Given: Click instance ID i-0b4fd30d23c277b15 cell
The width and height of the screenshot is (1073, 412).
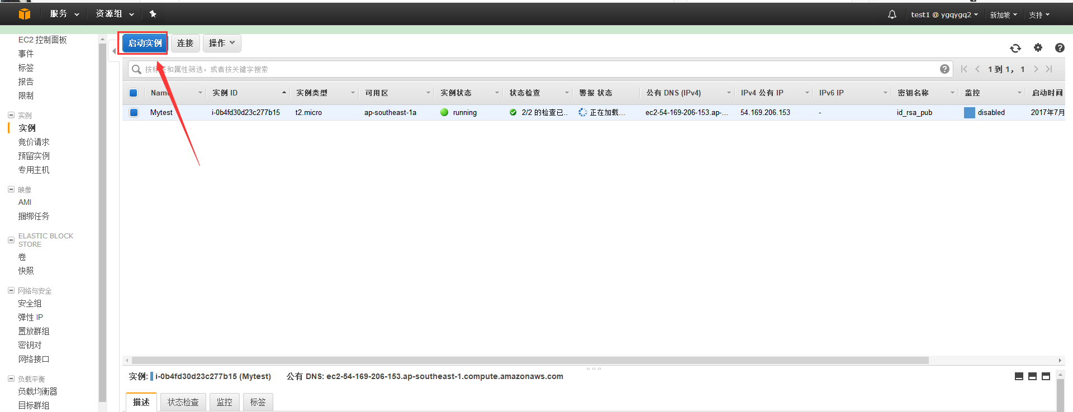Looking at the screenshot, I should pos(245,112).
